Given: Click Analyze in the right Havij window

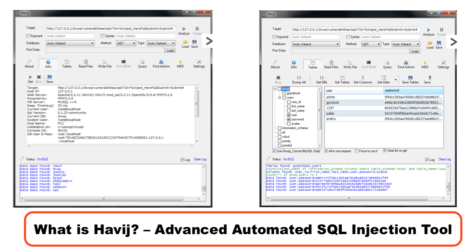Looking at the screenshot, I should [x=428, y=32].
